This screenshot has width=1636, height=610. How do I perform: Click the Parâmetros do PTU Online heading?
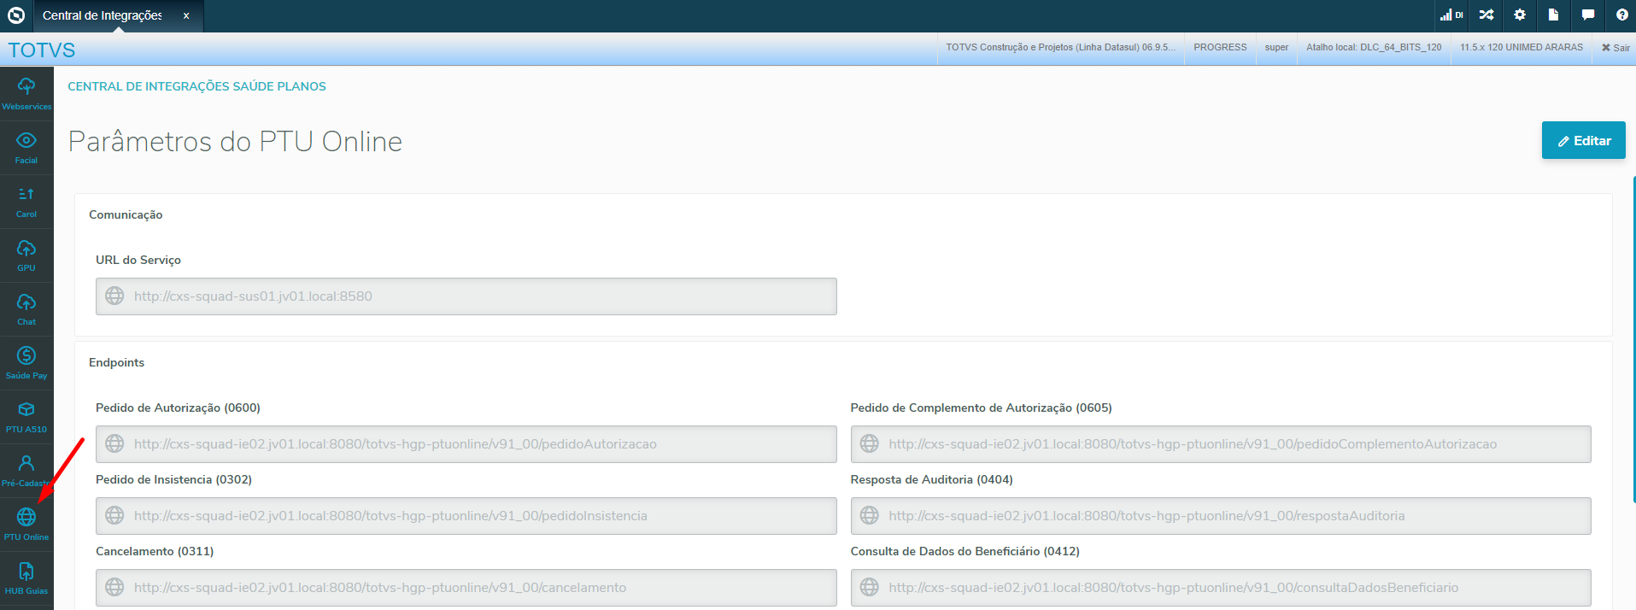coord(235,141)
